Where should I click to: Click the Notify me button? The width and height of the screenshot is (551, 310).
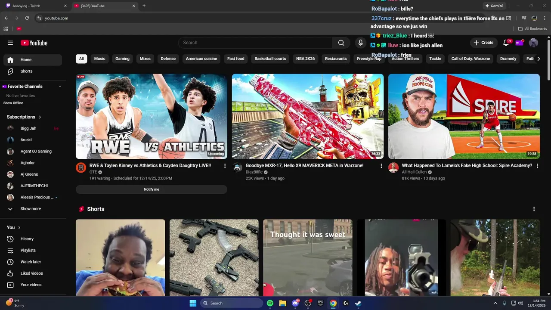(x=152, y=189)
